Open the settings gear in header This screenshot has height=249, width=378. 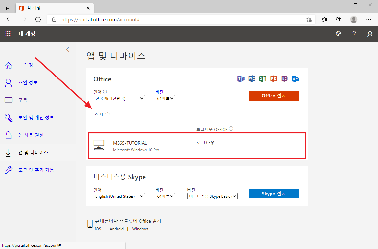click(339, 34)
